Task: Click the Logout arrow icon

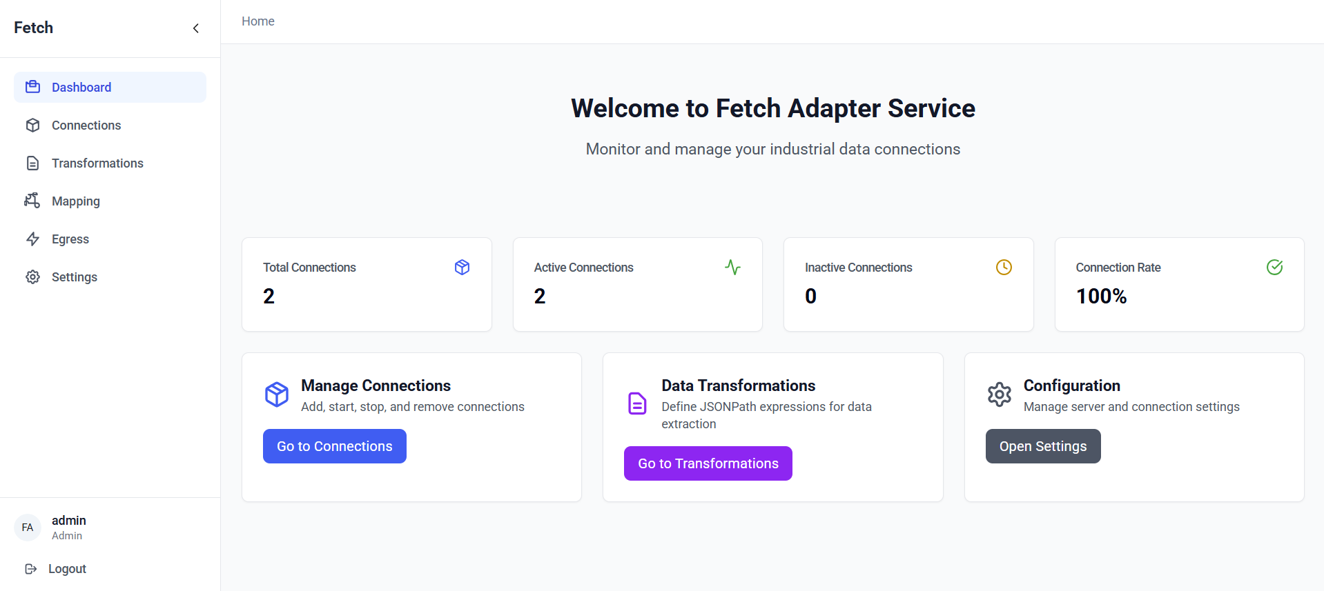Action: pyautogui.click(x=30, y=569)
